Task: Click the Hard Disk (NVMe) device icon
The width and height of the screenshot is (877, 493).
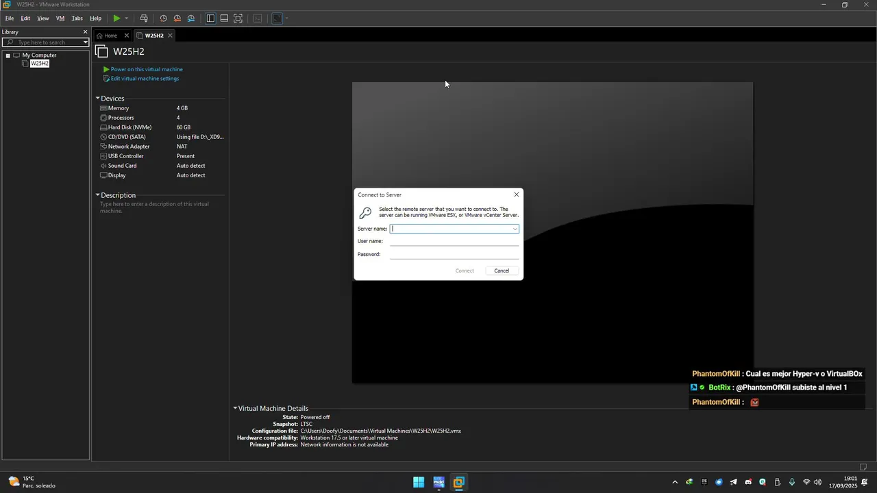Action: [103, 127]
